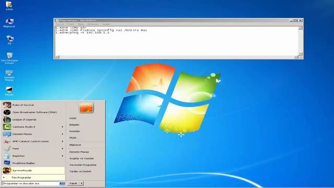Screen dimensions: 334x188
Task: Click the line mentioning Ipconfig in Notepad
Action: [x=101, y=30]
